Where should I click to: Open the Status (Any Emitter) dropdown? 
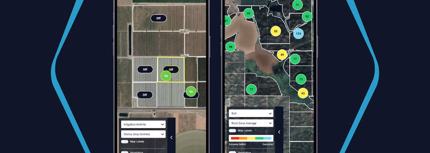coord(143,134)
